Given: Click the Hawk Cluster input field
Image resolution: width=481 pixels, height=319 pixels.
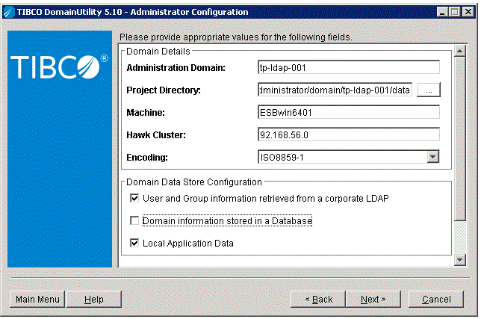Looking at the screenshot, I should tap(349, 134).
